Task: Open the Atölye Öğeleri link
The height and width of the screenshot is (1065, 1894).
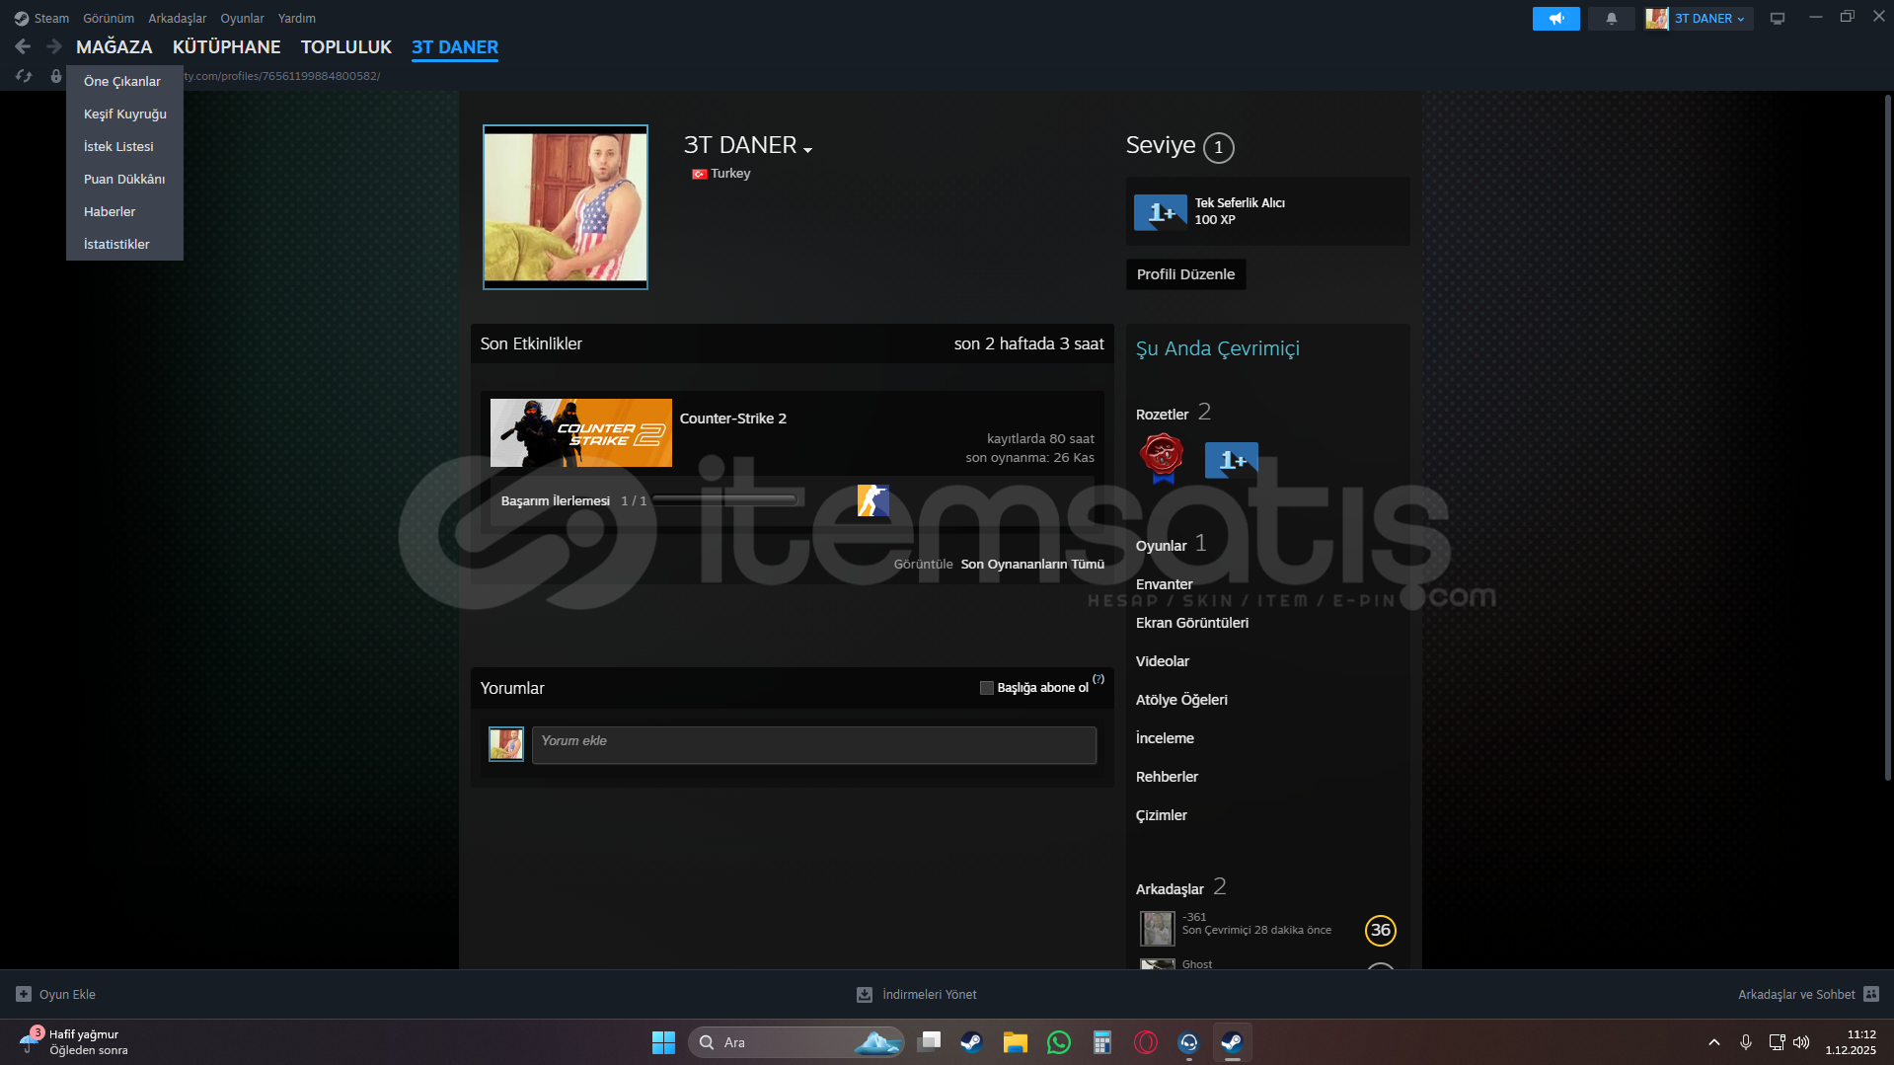Action: coord(1181,700)
